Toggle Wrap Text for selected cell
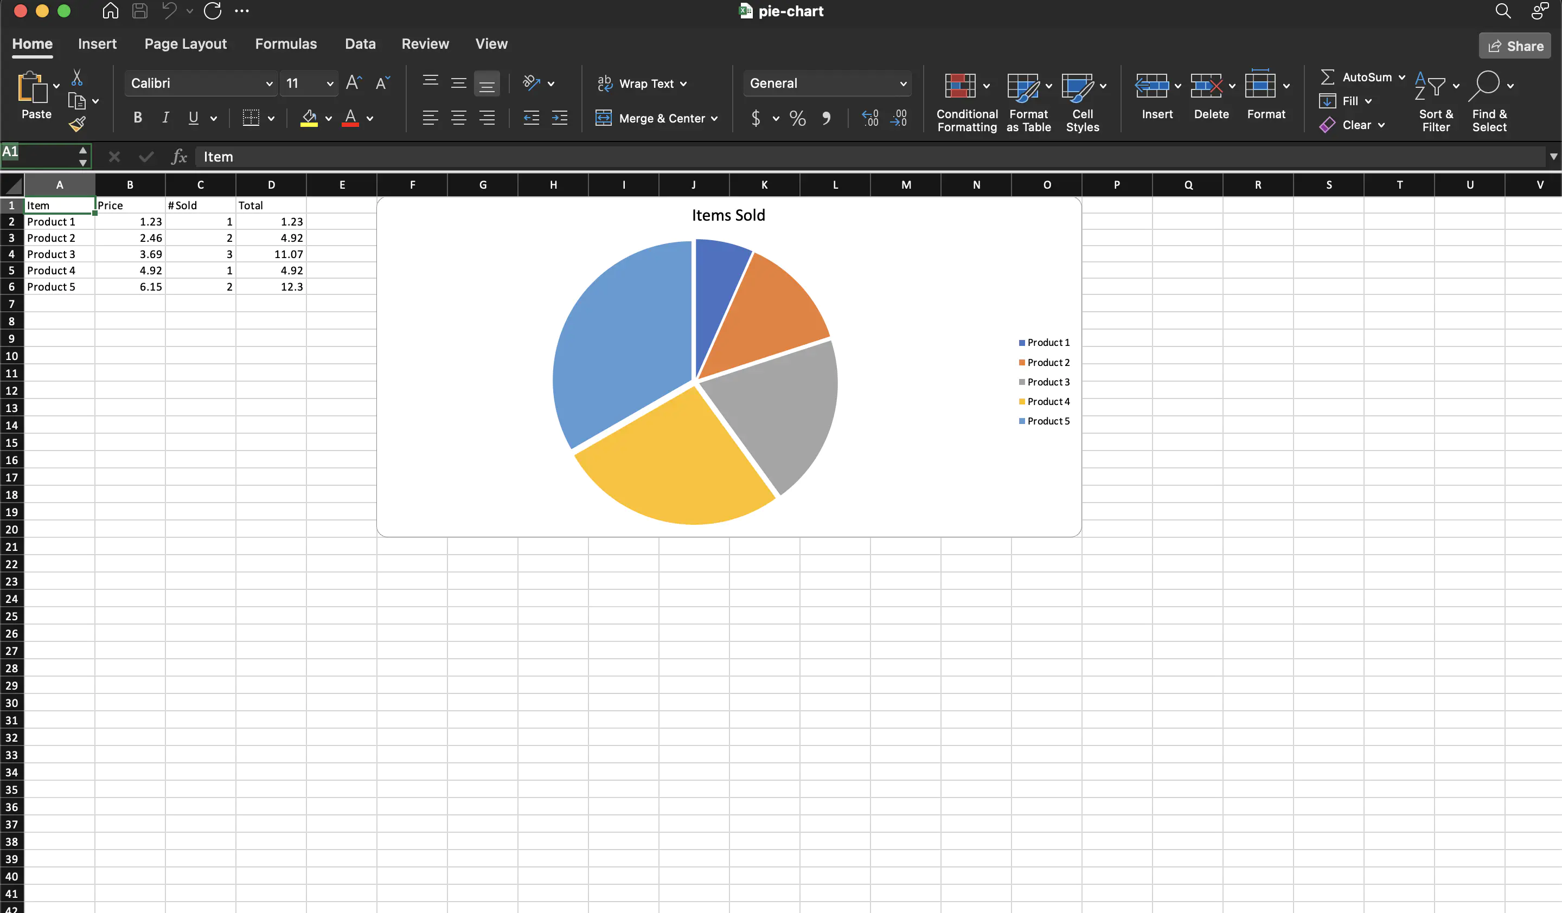Screen dimensions: 1562x913 click(642, 83)
